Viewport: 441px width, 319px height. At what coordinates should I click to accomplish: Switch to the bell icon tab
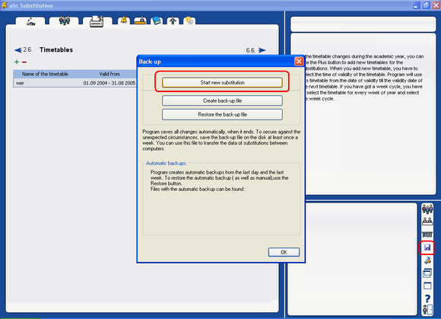point(124,21)
